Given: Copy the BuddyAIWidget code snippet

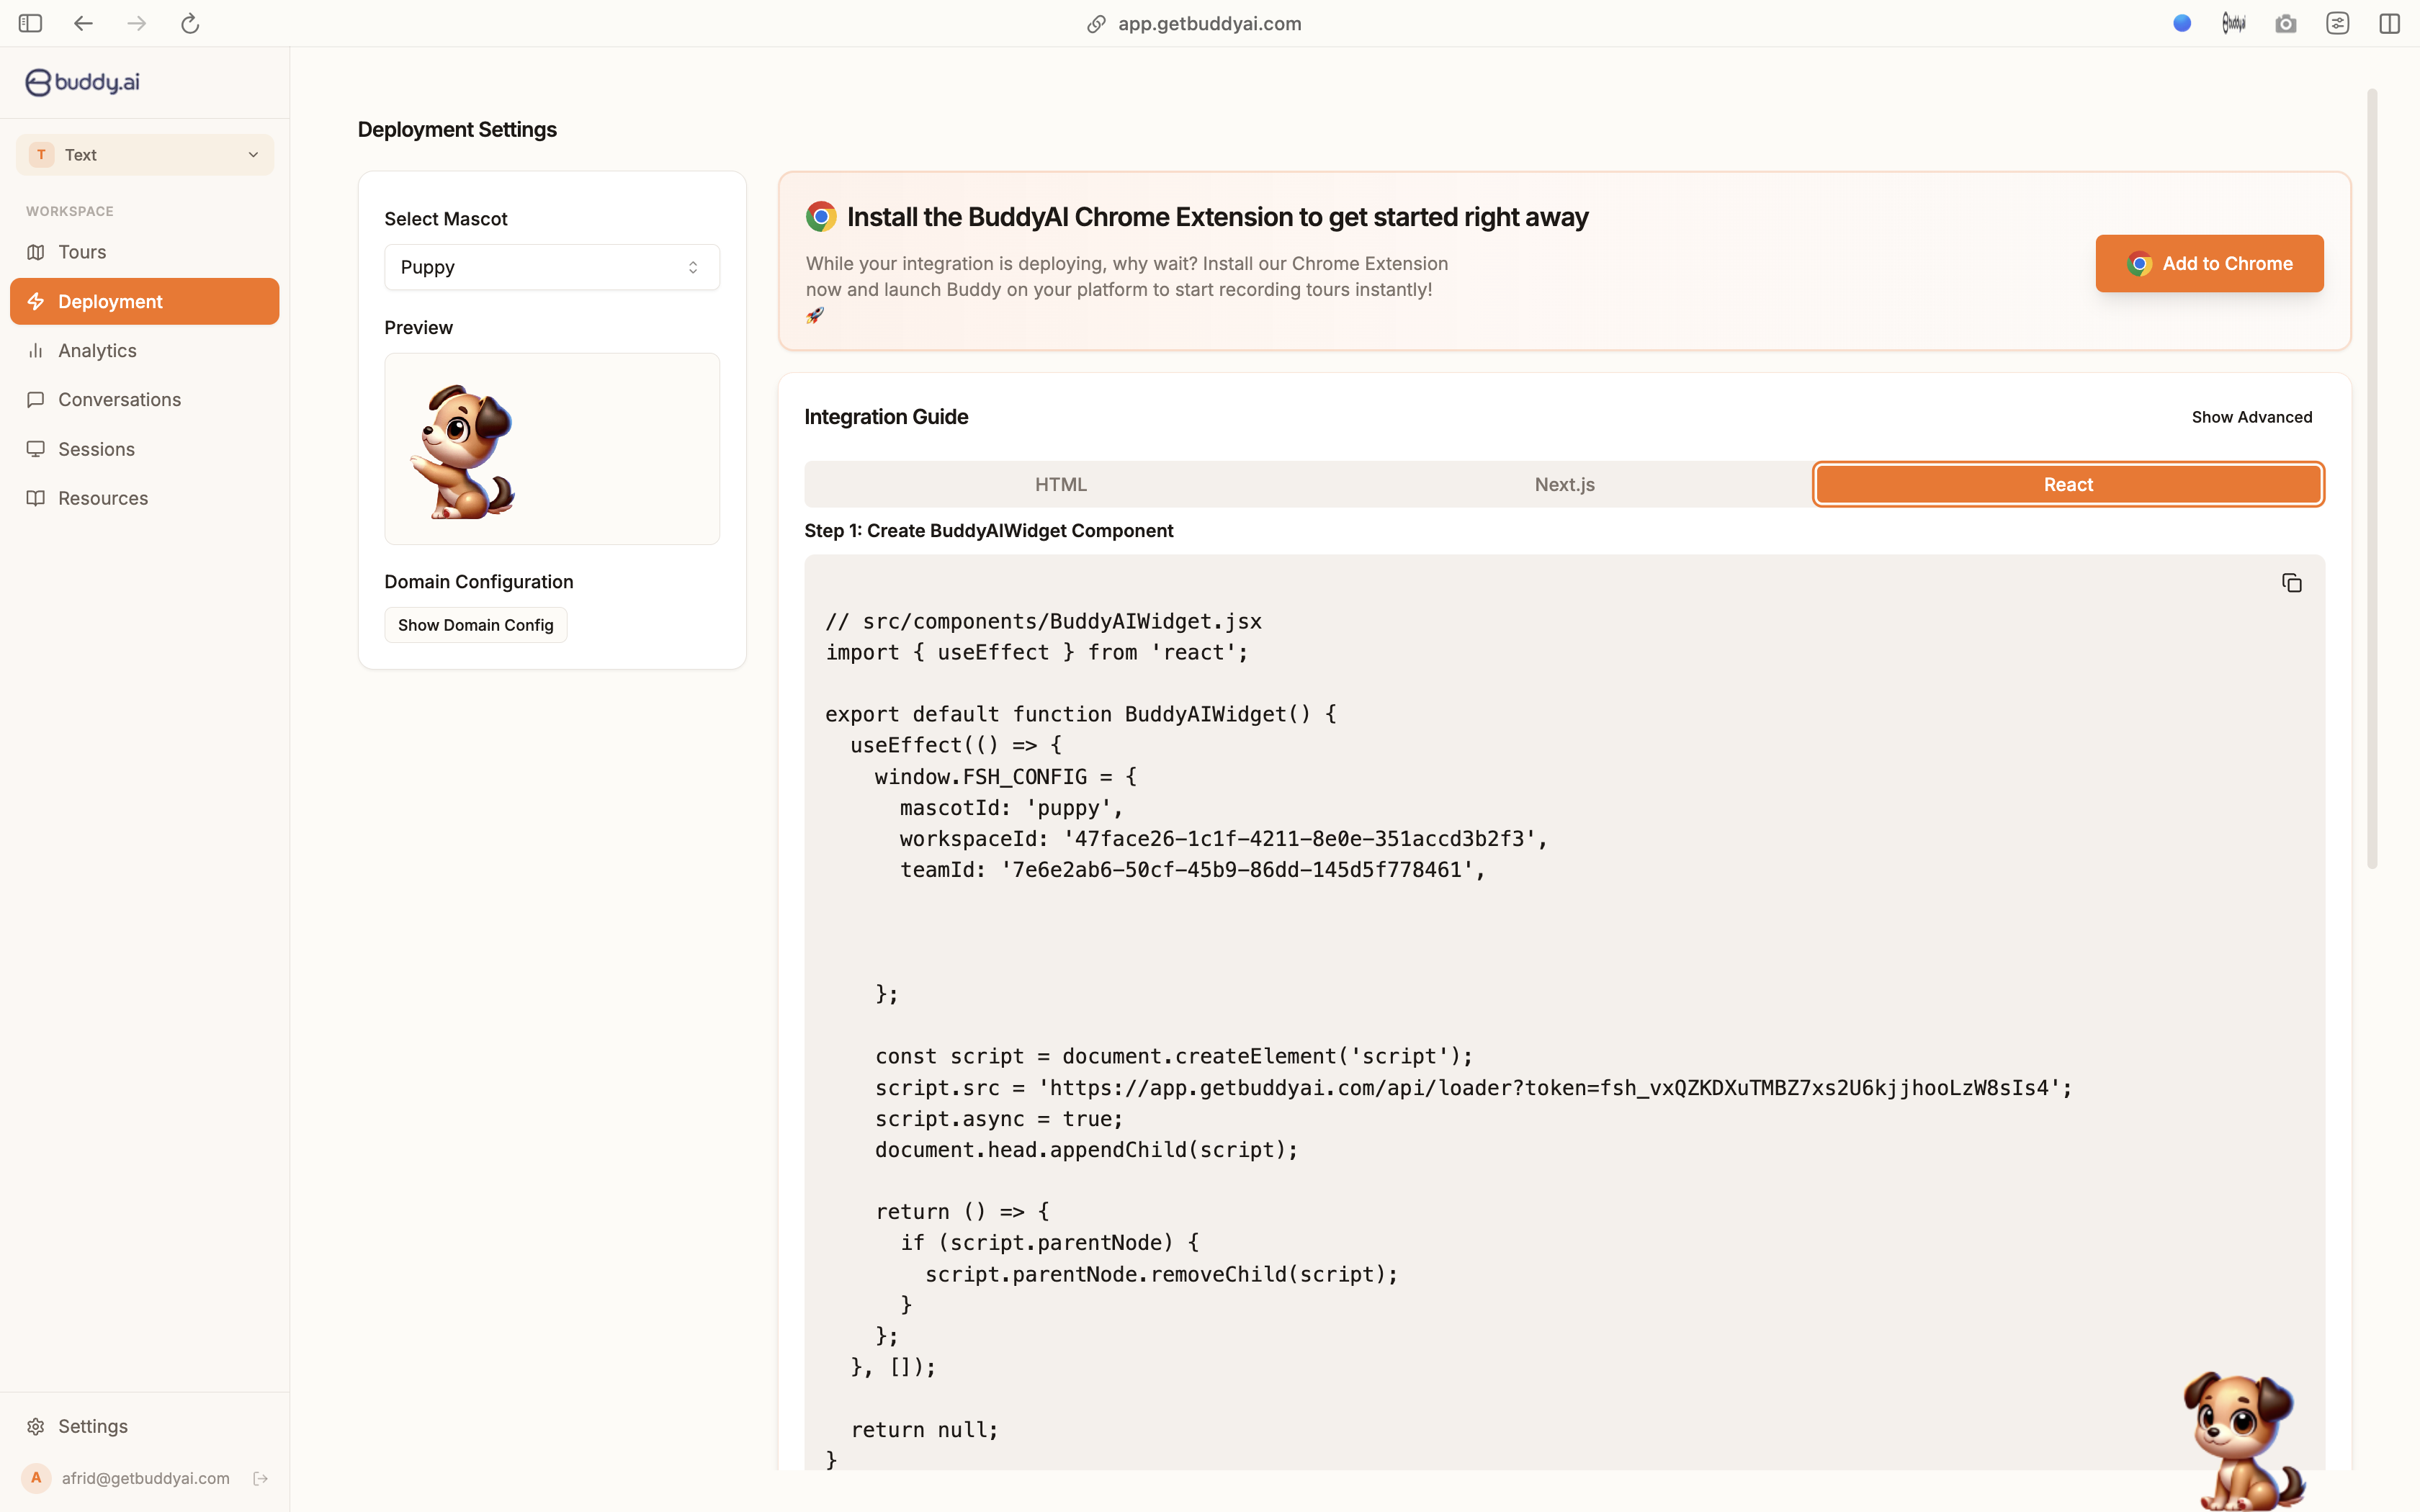Looking at the screenshot, I should [x=2292, y=583].
